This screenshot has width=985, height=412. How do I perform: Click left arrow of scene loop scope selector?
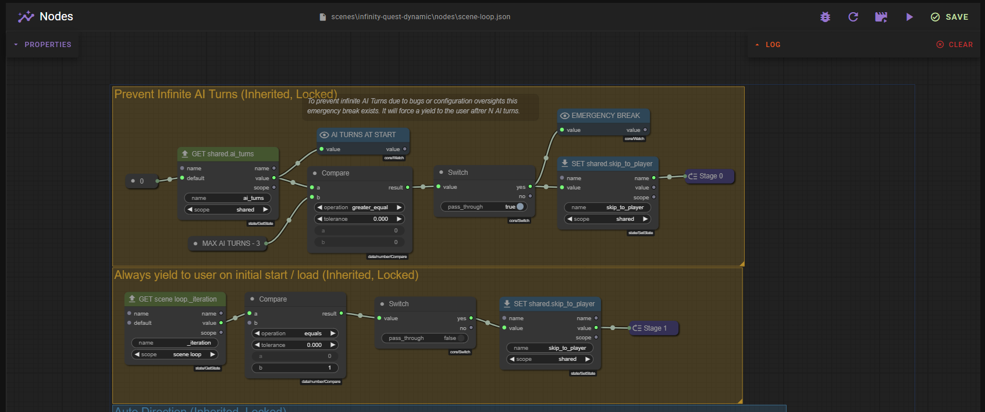137,354
